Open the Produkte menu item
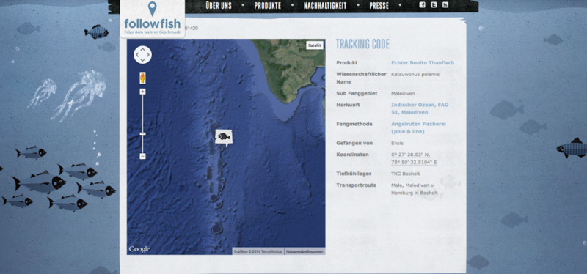This screenshot has width=587, height=274. coord(268,6)
